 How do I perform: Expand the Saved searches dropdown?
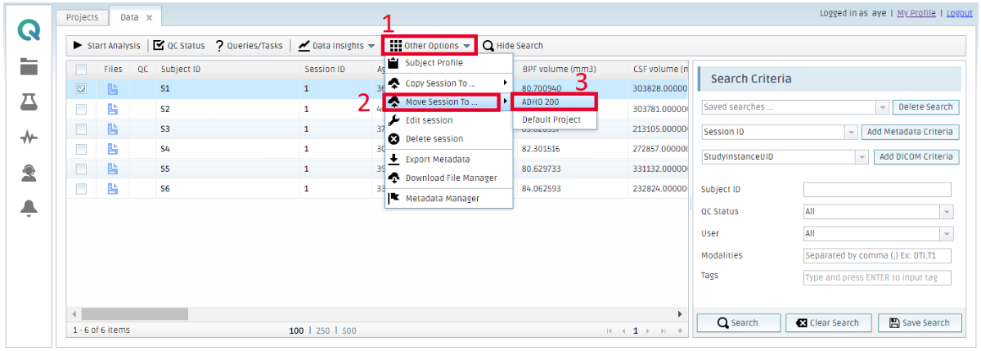[x=881, y=107]
